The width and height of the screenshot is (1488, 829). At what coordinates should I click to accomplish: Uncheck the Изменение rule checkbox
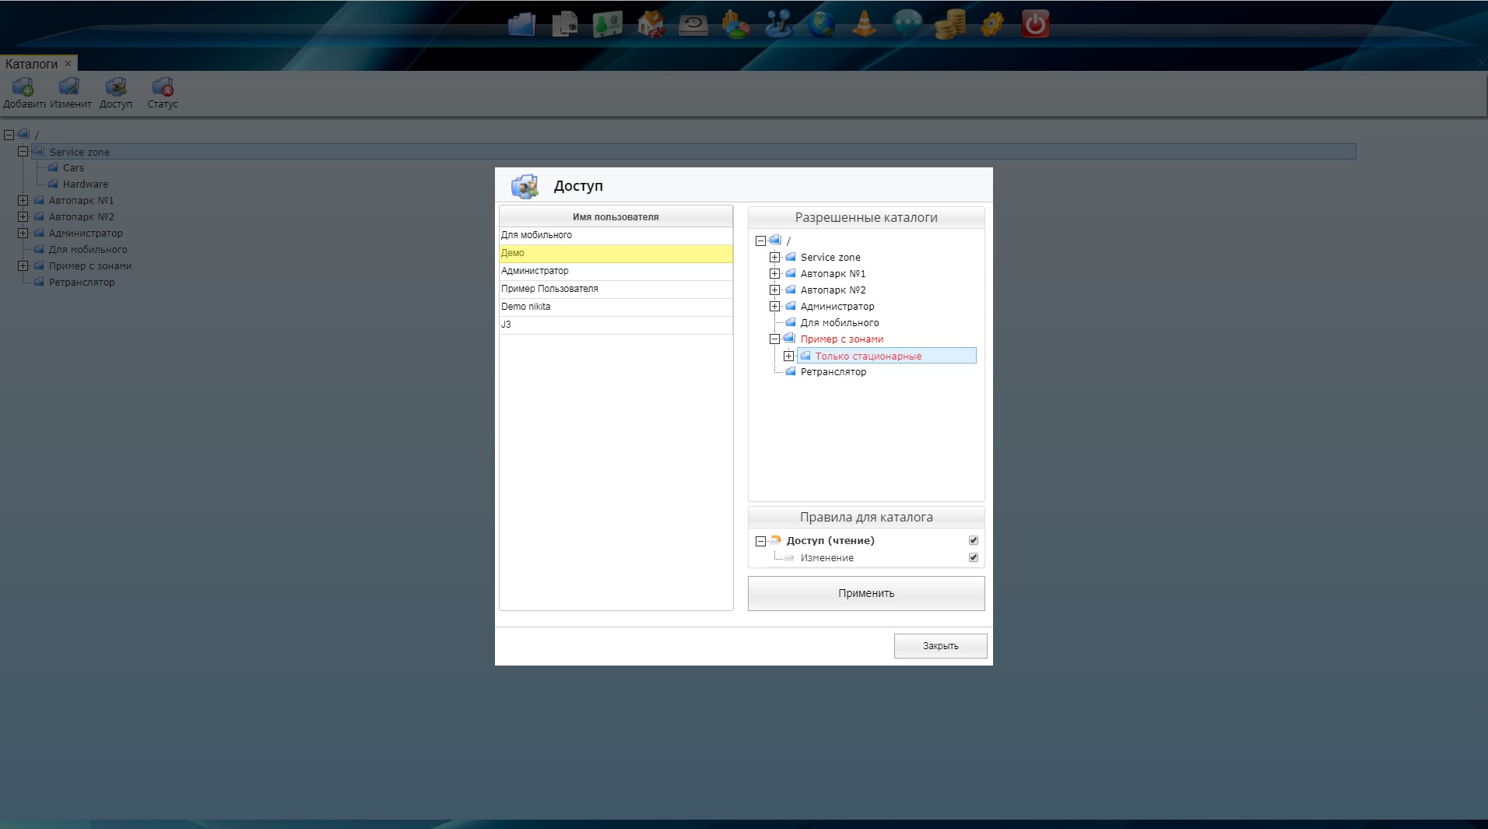coord(973,557)
